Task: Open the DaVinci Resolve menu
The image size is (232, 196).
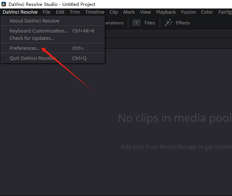Action: (20, 12)
